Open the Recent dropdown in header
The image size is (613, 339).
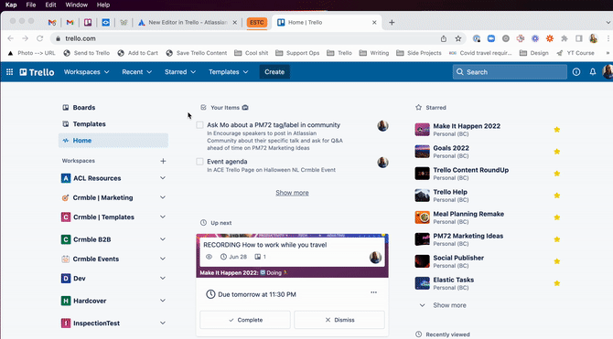click(x=136, y=72)
